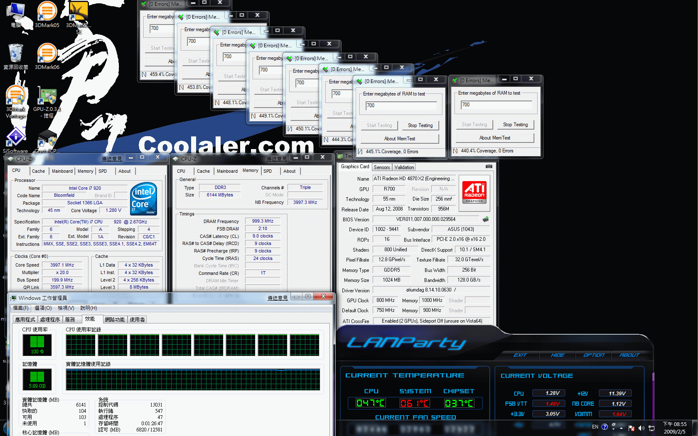Open language bar options small arrow

(614, 429)
